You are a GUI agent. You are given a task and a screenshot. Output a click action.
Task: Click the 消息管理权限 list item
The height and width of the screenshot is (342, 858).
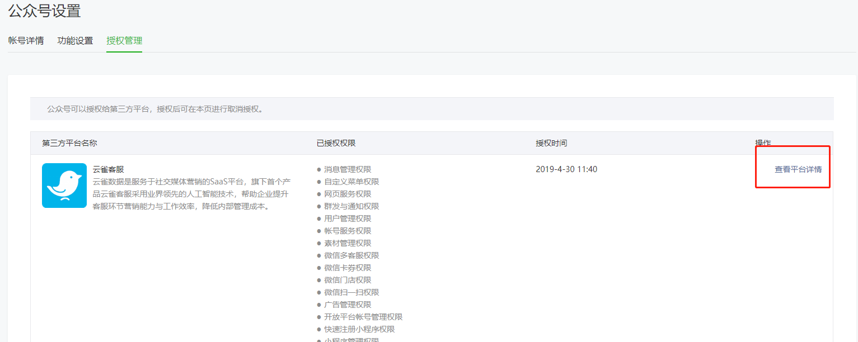(x=347, y=169)
